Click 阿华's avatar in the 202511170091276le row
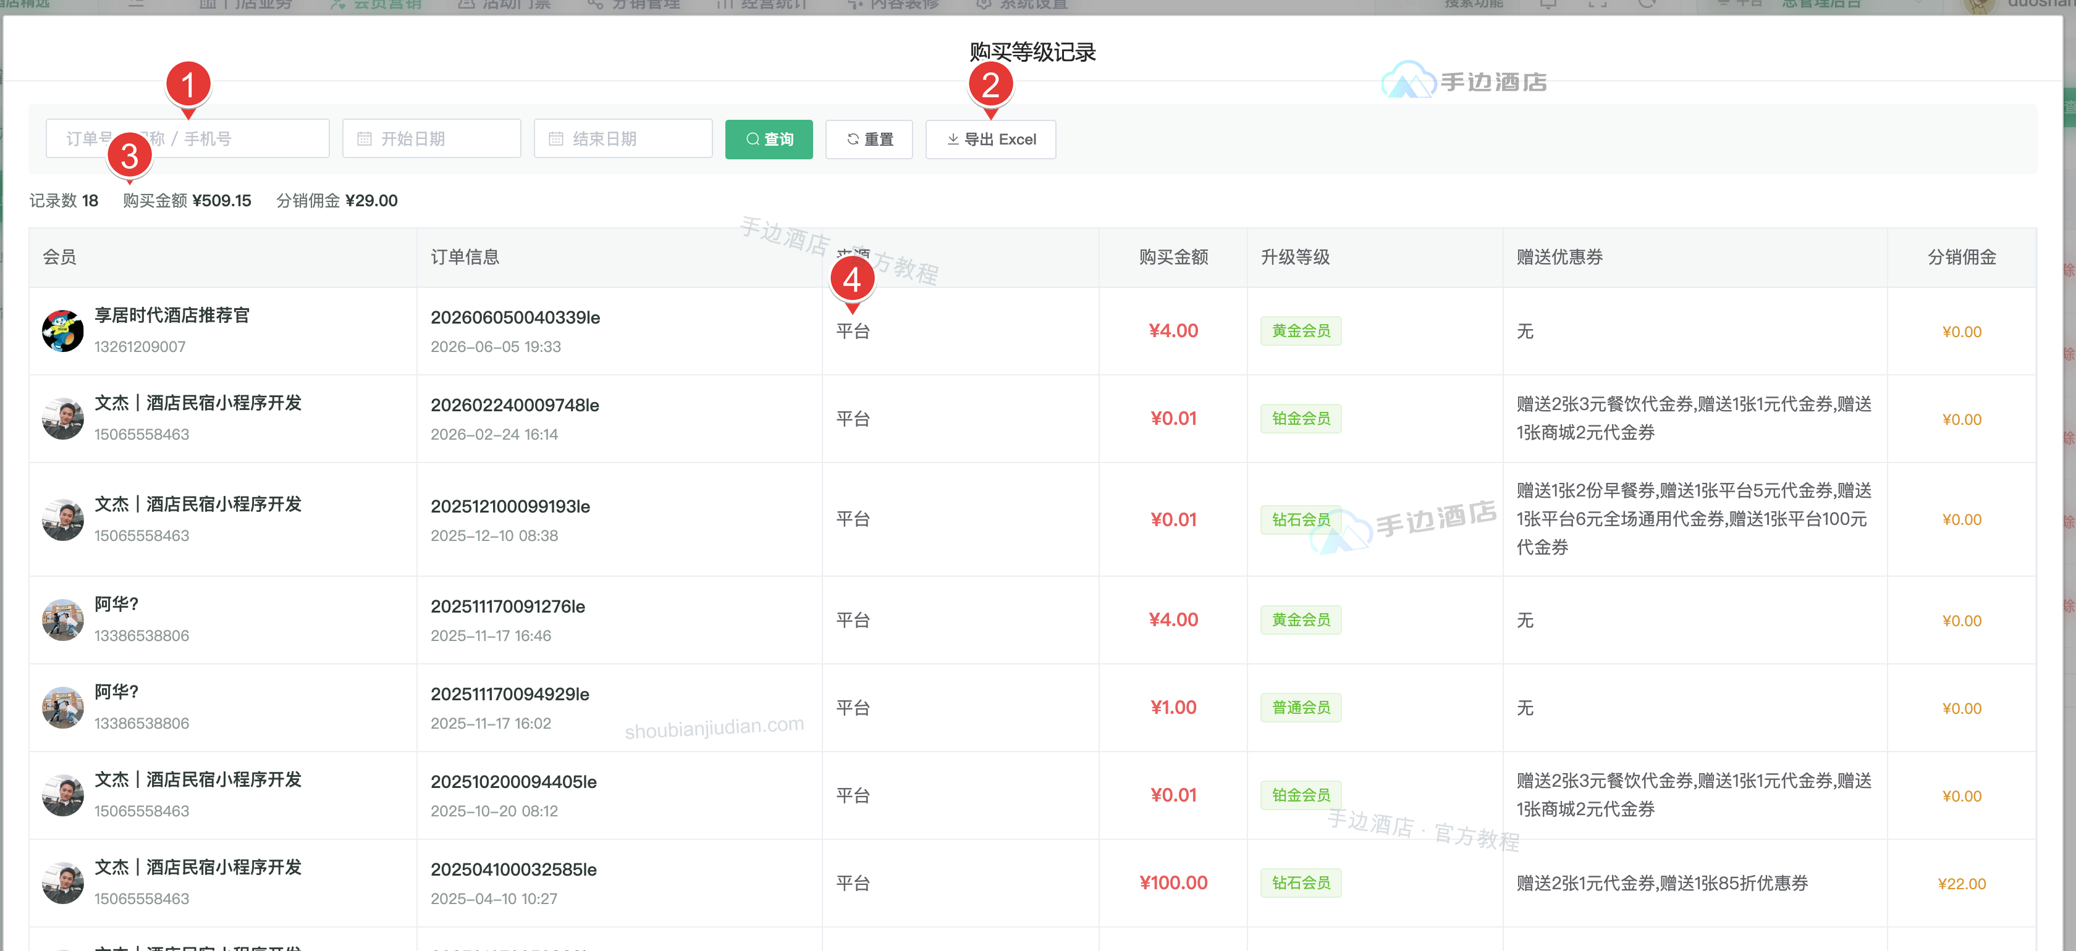This screenshot has width=2076, height=951. (63, 620)
